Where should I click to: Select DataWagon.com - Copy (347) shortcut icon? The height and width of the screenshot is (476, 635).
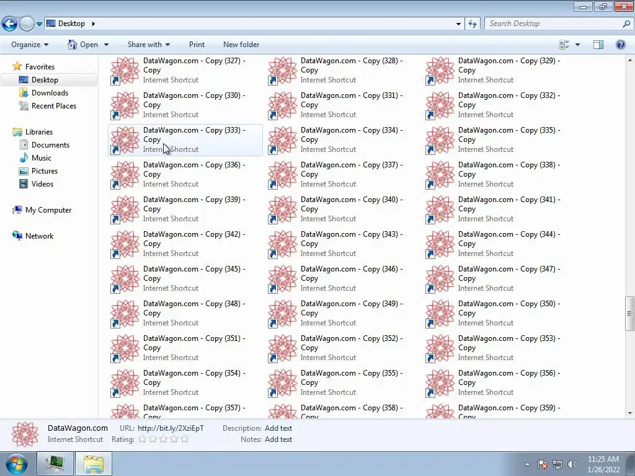click(x=440, y=280)
